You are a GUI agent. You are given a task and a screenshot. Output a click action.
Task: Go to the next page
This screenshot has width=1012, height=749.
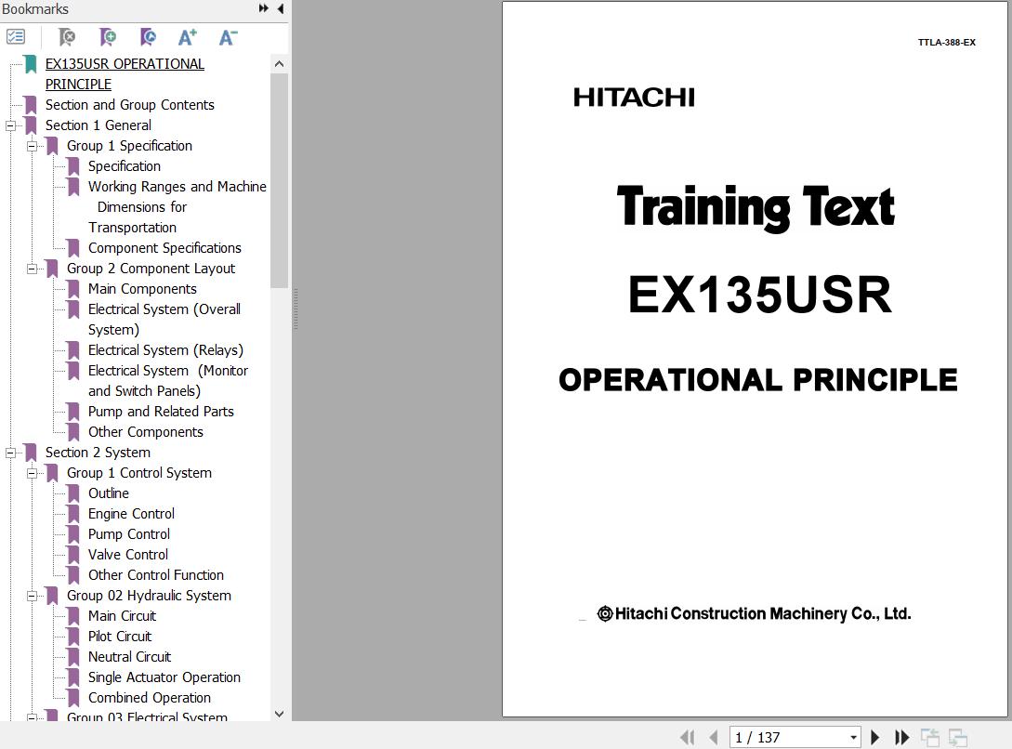(874, 737)
